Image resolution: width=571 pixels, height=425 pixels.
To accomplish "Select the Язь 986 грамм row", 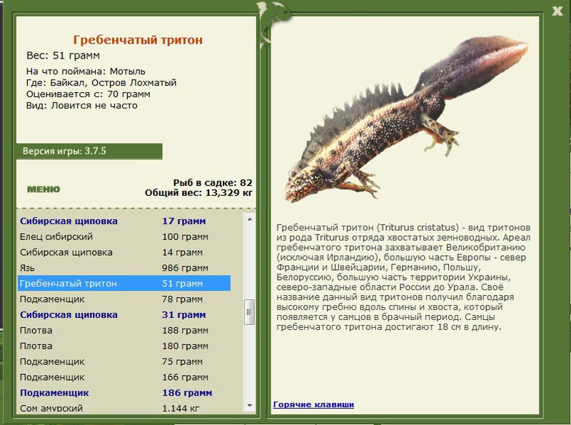I will (x=124, y=268).
